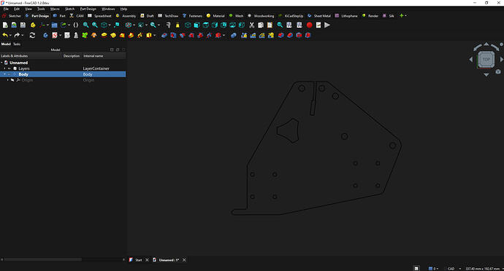Image resolution: width=504 pixels, height=271 pixels.
Task: Open the redo history dropdown arrow
Action: 22,35
